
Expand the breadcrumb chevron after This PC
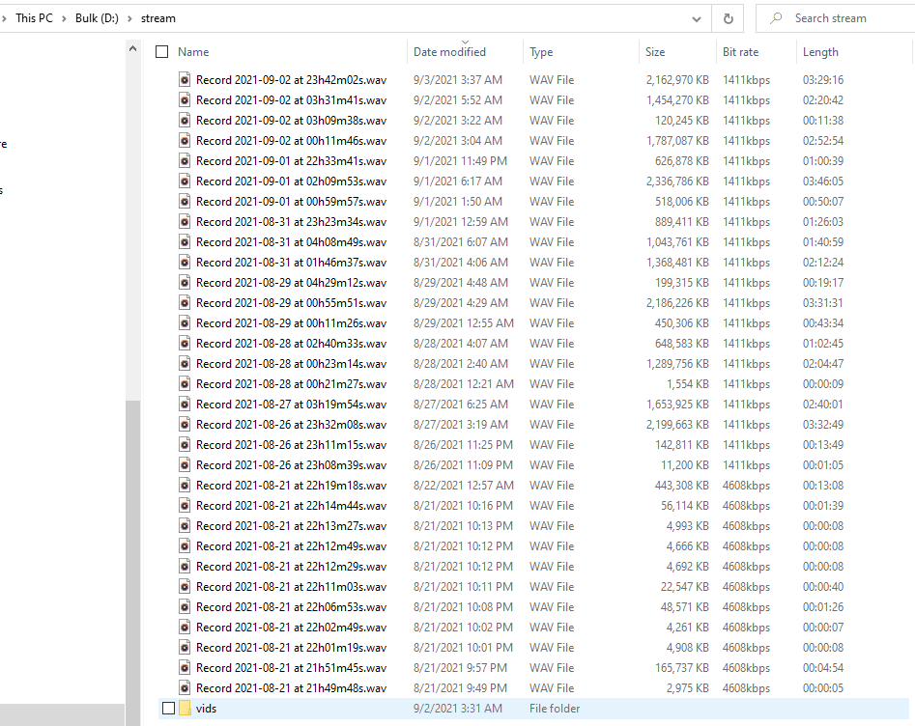point(64,18)
